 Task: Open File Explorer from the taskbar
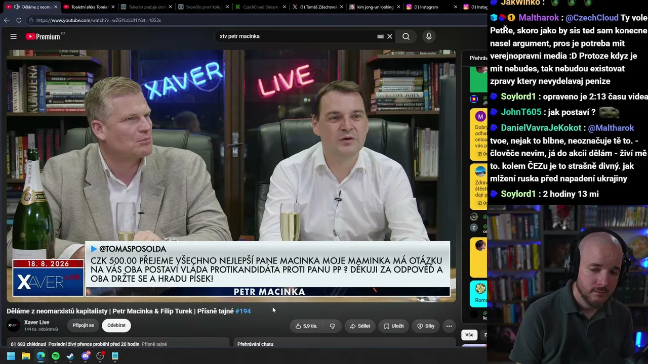coord(26,356)
